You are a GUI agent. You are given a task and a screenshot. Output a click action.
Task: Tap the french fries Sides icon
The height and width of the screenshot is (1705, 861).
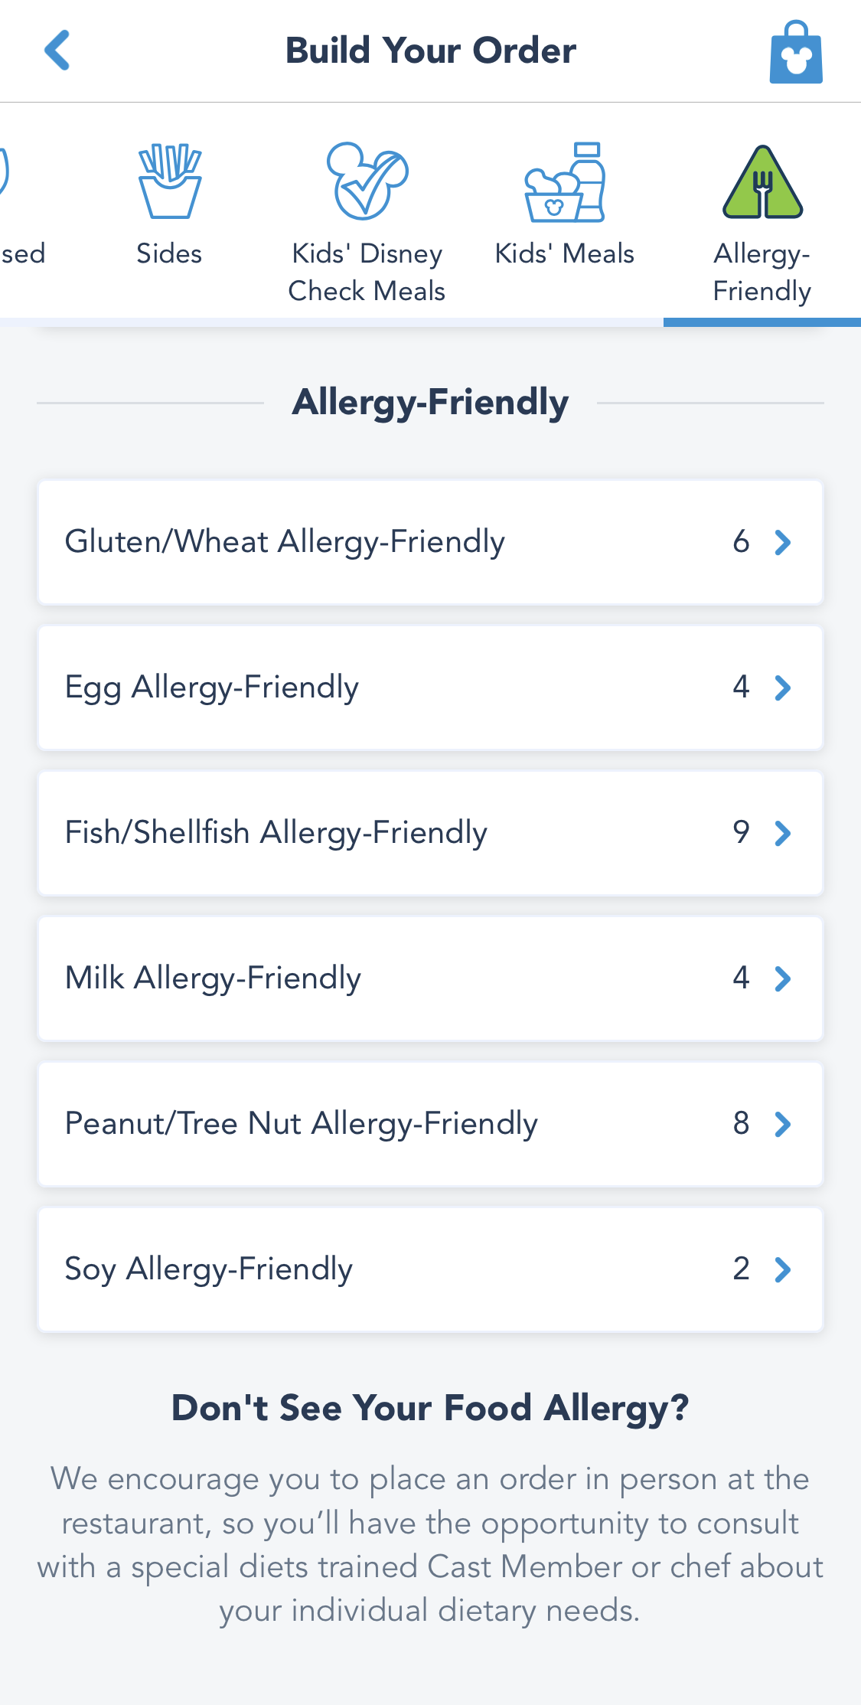pos(169,181)
